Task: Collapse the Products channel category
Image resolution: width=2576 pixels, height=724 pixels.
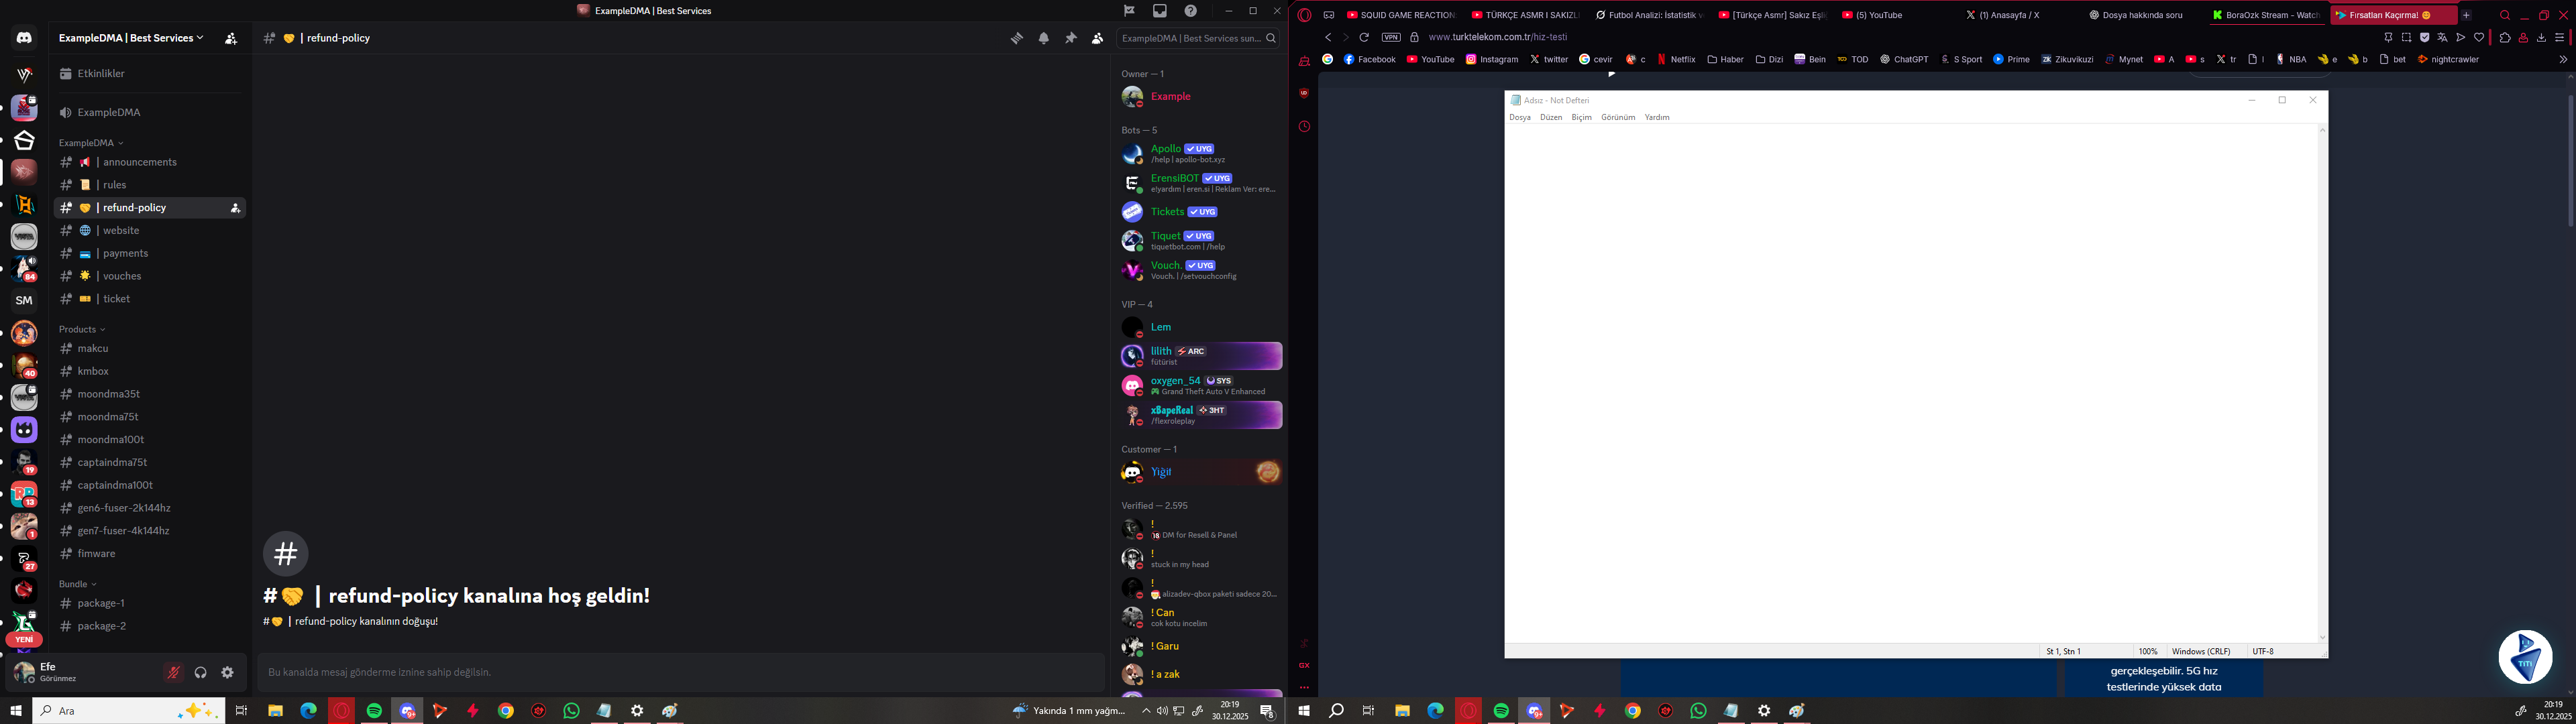Action: [82, 330]
